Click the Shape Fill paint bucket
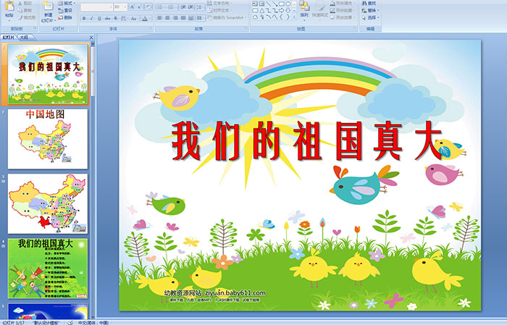Screen dimensions: 507x325 coord(332,3)
